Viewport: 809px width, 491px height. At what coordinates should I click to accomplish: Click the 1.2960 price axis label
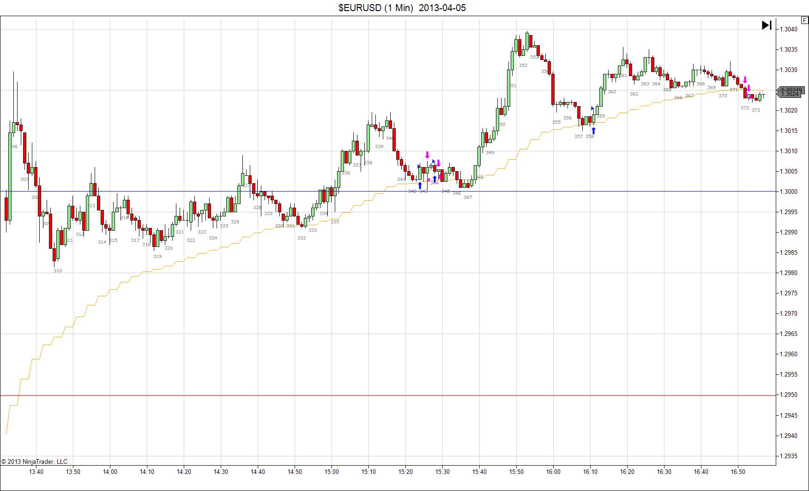(x=788, y=354)
